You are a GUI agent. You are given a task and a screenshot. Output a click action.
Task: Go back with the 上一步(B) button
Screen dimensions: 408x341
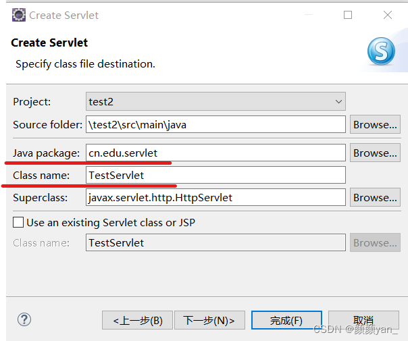137,320
